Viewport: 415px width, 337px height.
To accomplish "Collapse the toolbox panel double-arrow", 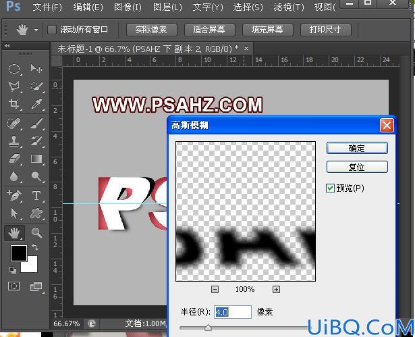I will point(7,45).
